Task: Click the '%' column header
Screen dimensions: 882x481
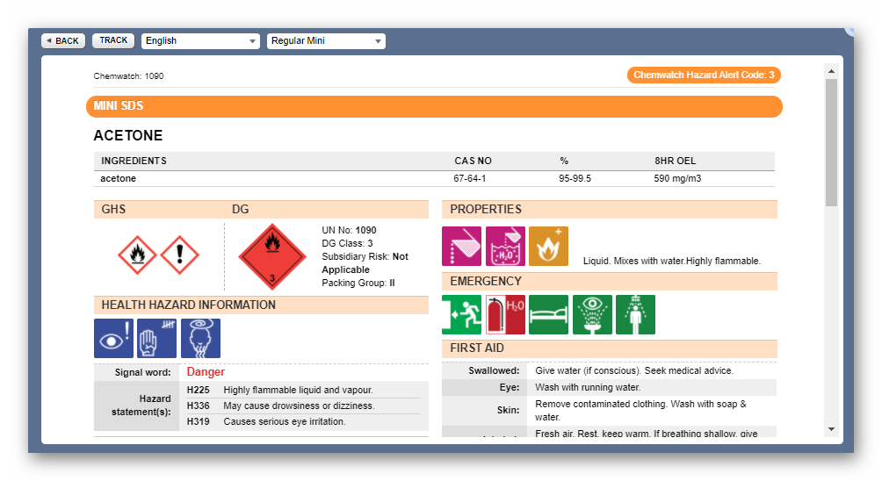Action: point(564,161)
